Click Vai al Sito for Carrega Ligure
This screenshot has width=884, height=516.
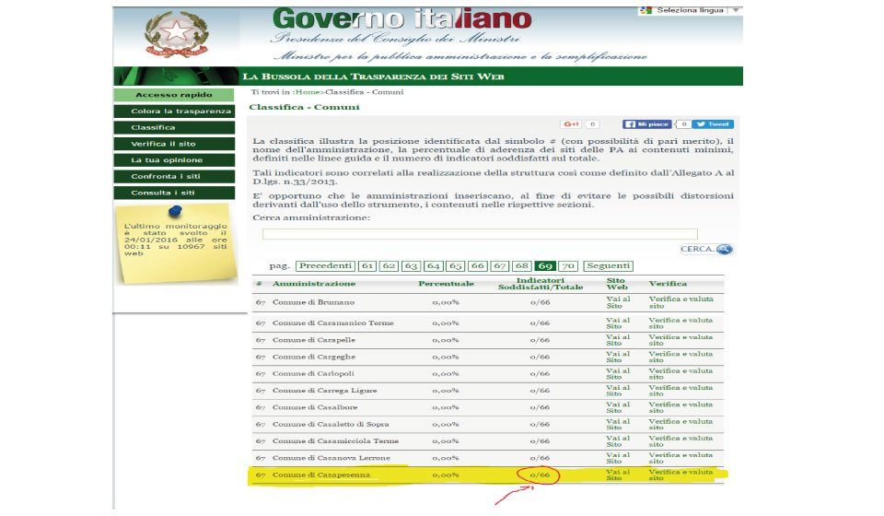coord(618,391)
